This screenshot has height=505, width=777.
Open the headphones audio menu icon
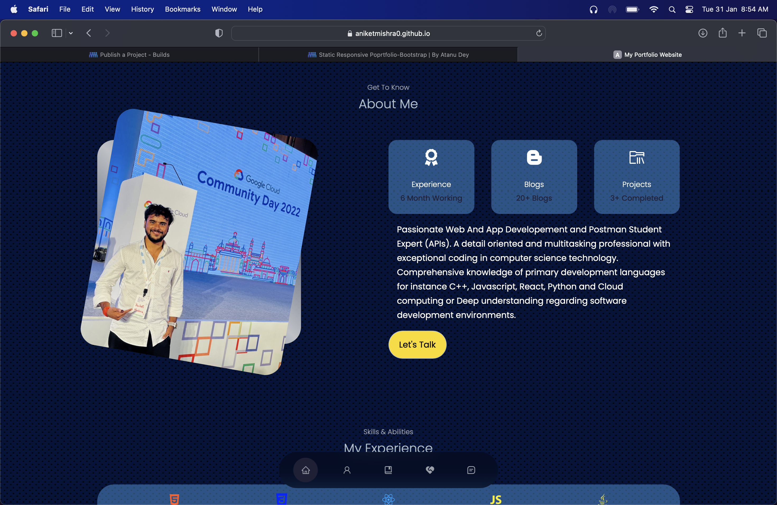pos(594,10)
